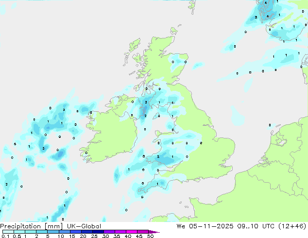308x238 pixels.
Task: Select the 40–45 mm magenta legend box
Action: (x=132, y=232)
